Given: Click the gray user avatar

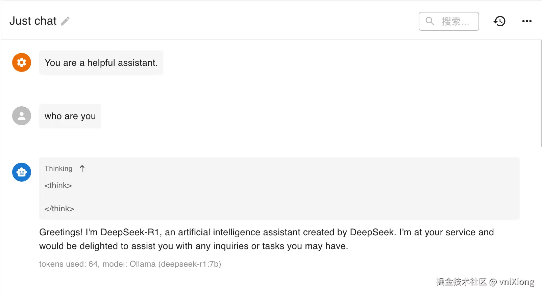Looking at the screenshot, I should click(22, 116).
